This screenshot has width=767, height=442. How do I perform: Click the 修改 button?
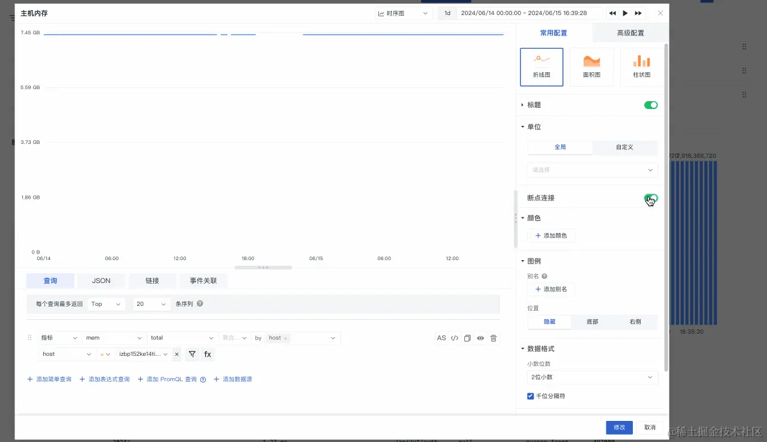[x=619, y=428]
